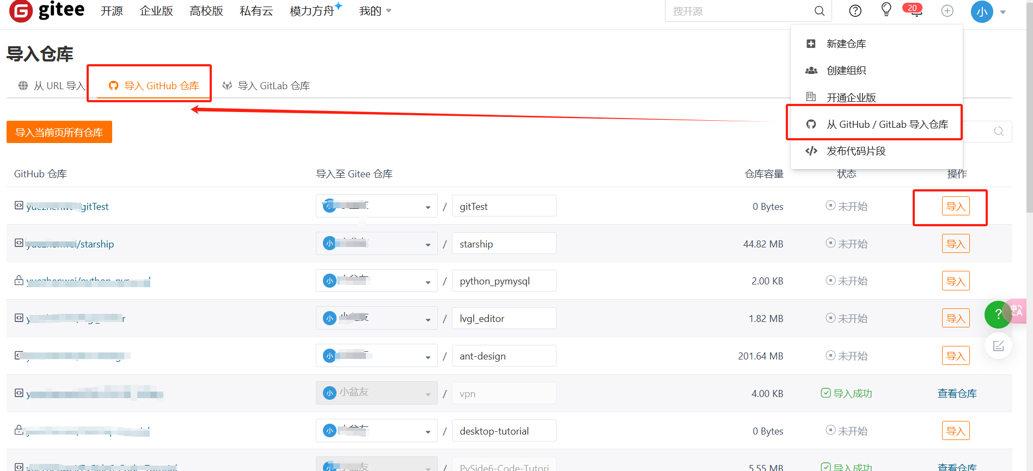This screenshot has width=1033, height=471.
Task: Click the Gitee logo
Action: pyautogui.click(x=47, y=10)
